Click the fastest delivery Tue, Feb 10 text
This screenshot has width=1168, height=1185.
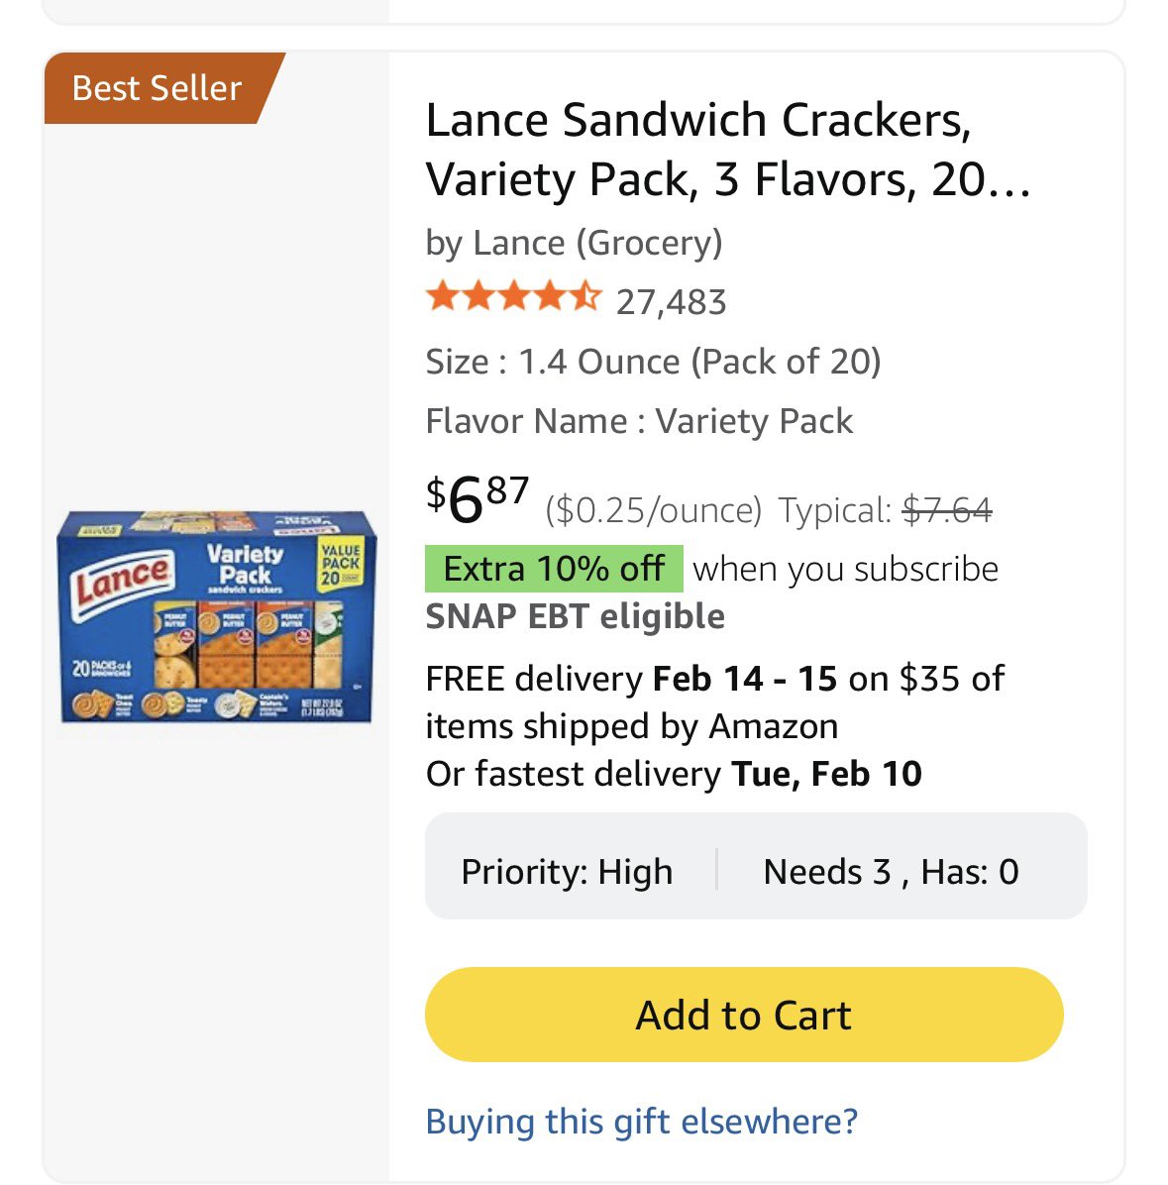(x=674, y=774)
